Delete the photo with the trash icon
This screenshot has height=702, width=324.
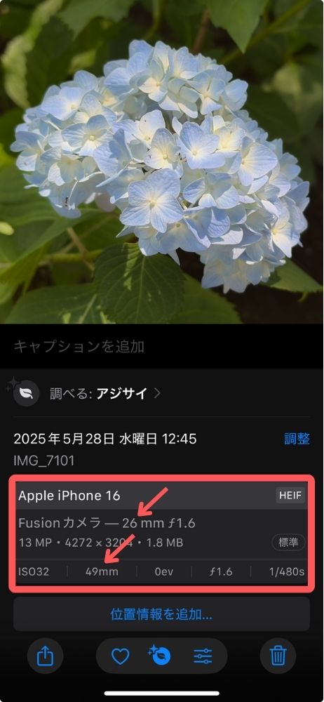coord(278,656)
